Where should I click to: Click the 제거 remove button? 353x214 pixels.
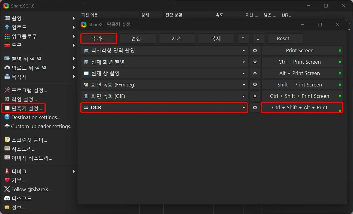tap(177, 38)
